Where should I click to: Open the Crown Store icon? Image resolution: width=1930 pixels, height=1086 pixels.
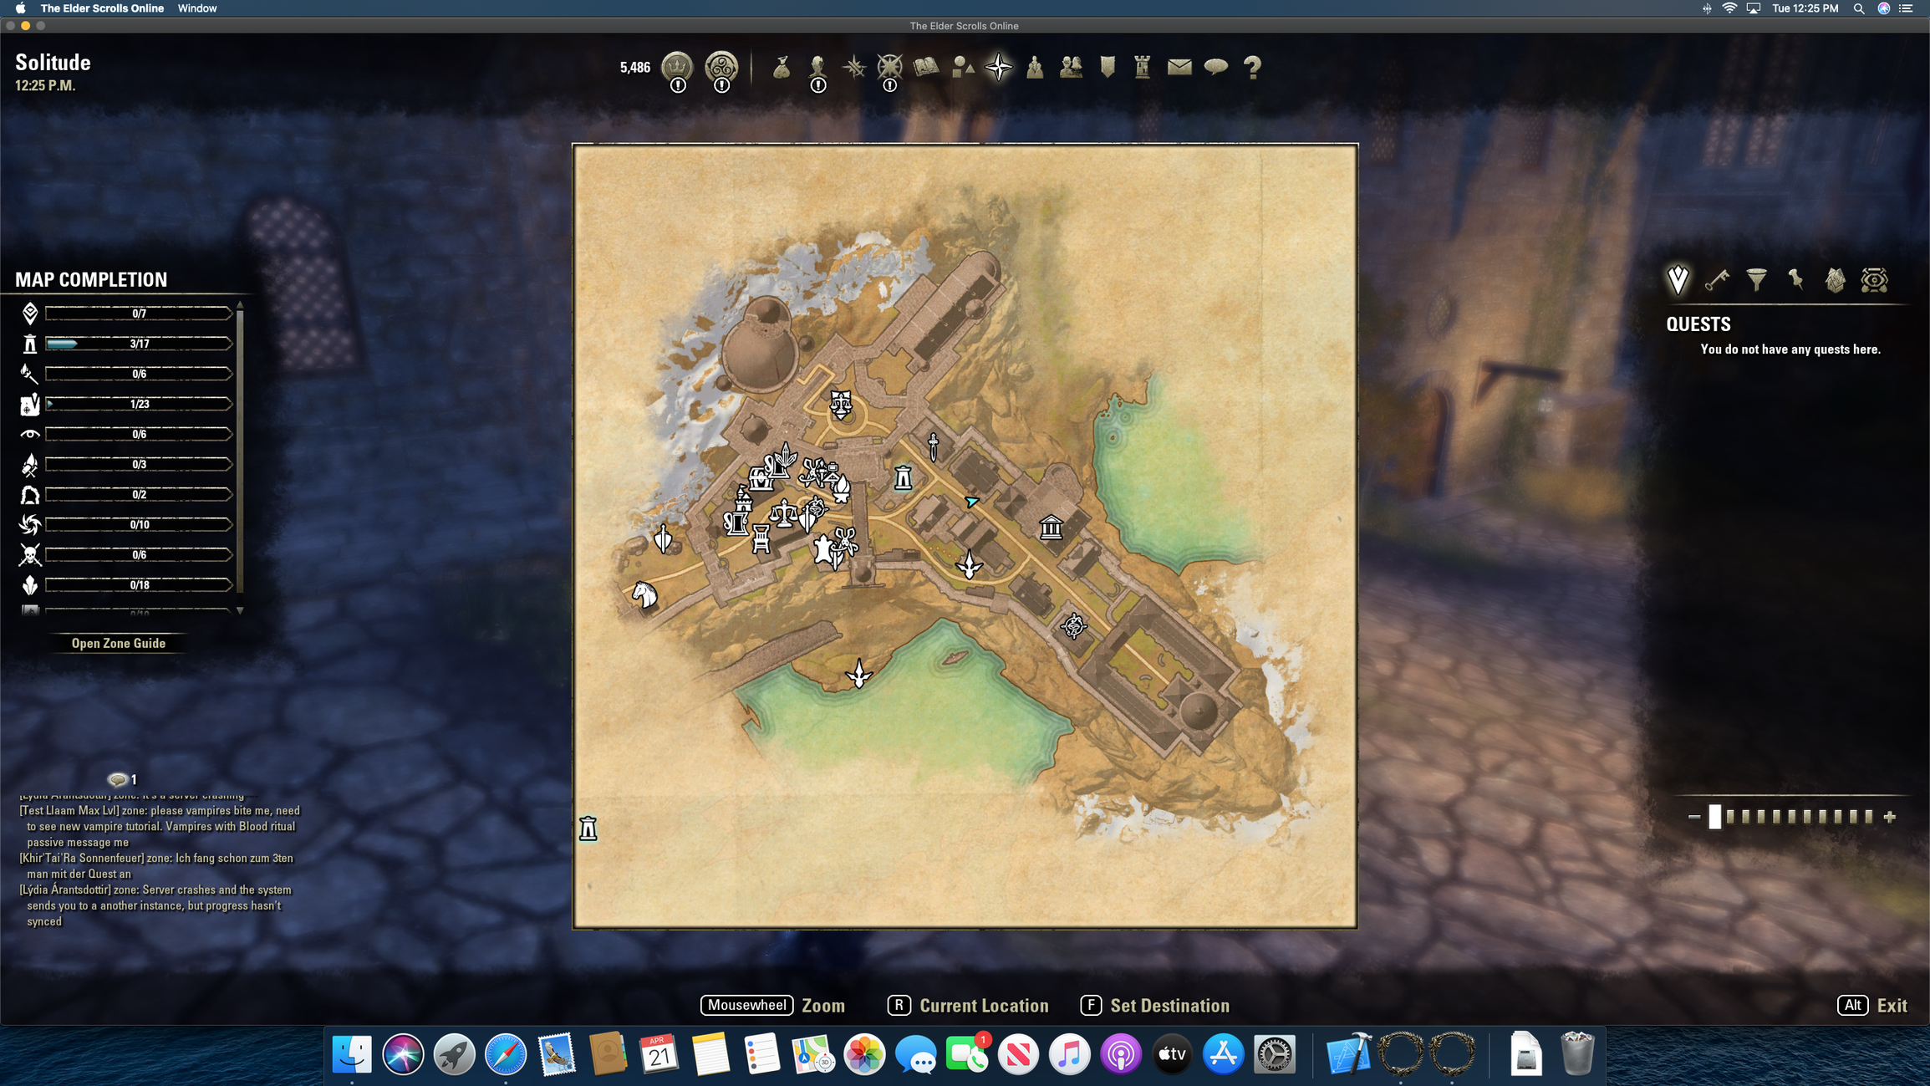pos(677,67)
